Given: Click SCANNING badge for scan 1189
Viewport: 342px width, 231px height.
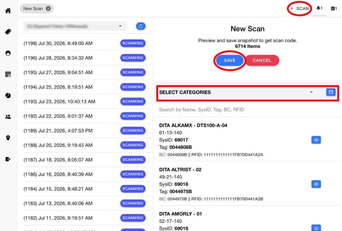Looking at the screenshot, I should pyautogui.click(x=133, y=130).
